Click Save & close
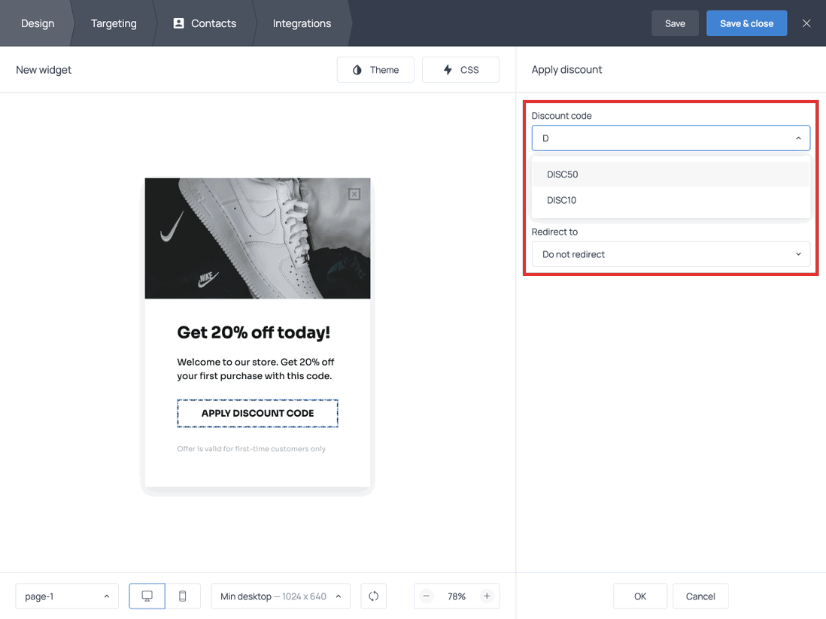 click(x=746, y=23)
